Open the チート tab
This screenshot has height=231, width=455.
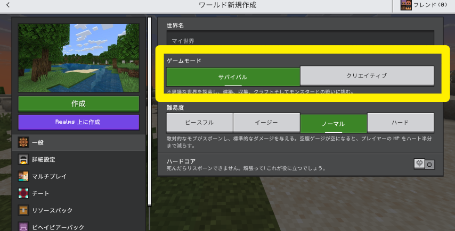coord(79,193)
